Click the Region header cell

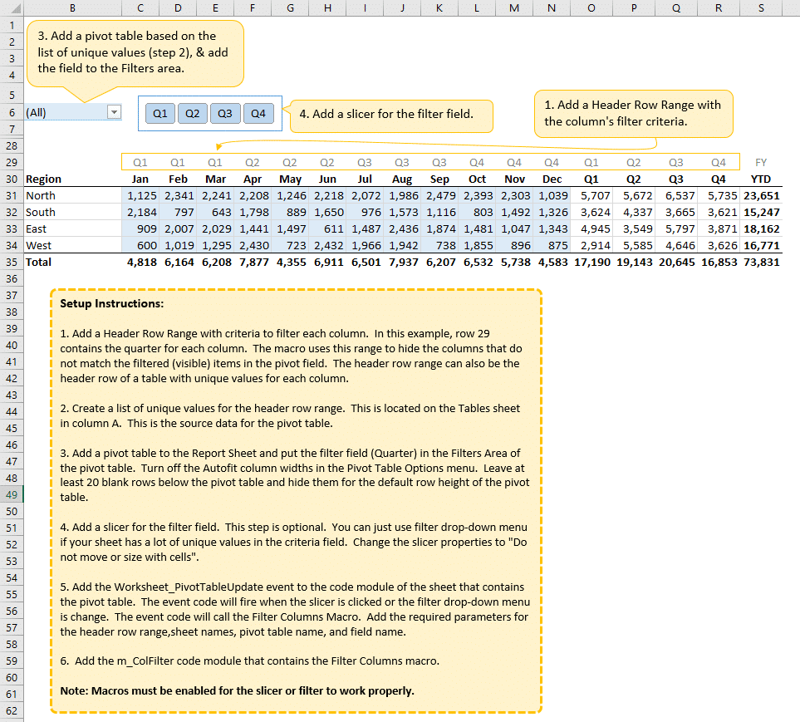tap(44, 179)
